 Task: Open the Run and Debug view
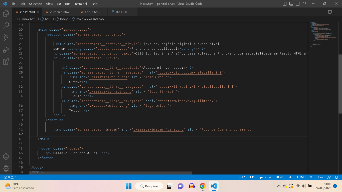[6, 49]
